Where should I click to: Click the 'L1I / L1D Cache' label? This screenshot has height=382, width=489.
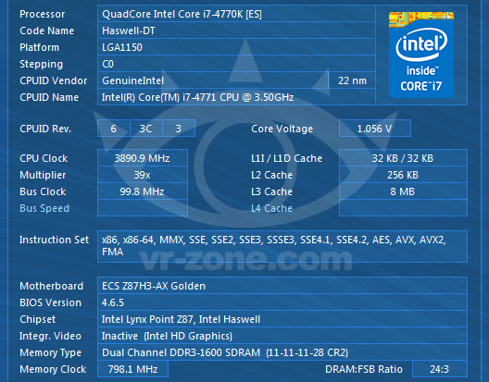tap(286, 158)
